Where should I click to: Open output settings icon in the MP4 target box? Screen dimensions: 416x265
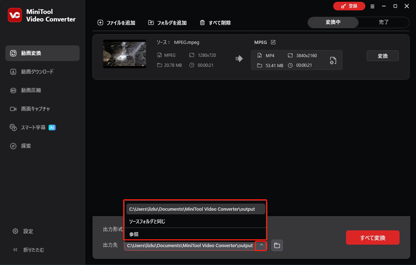333,60
